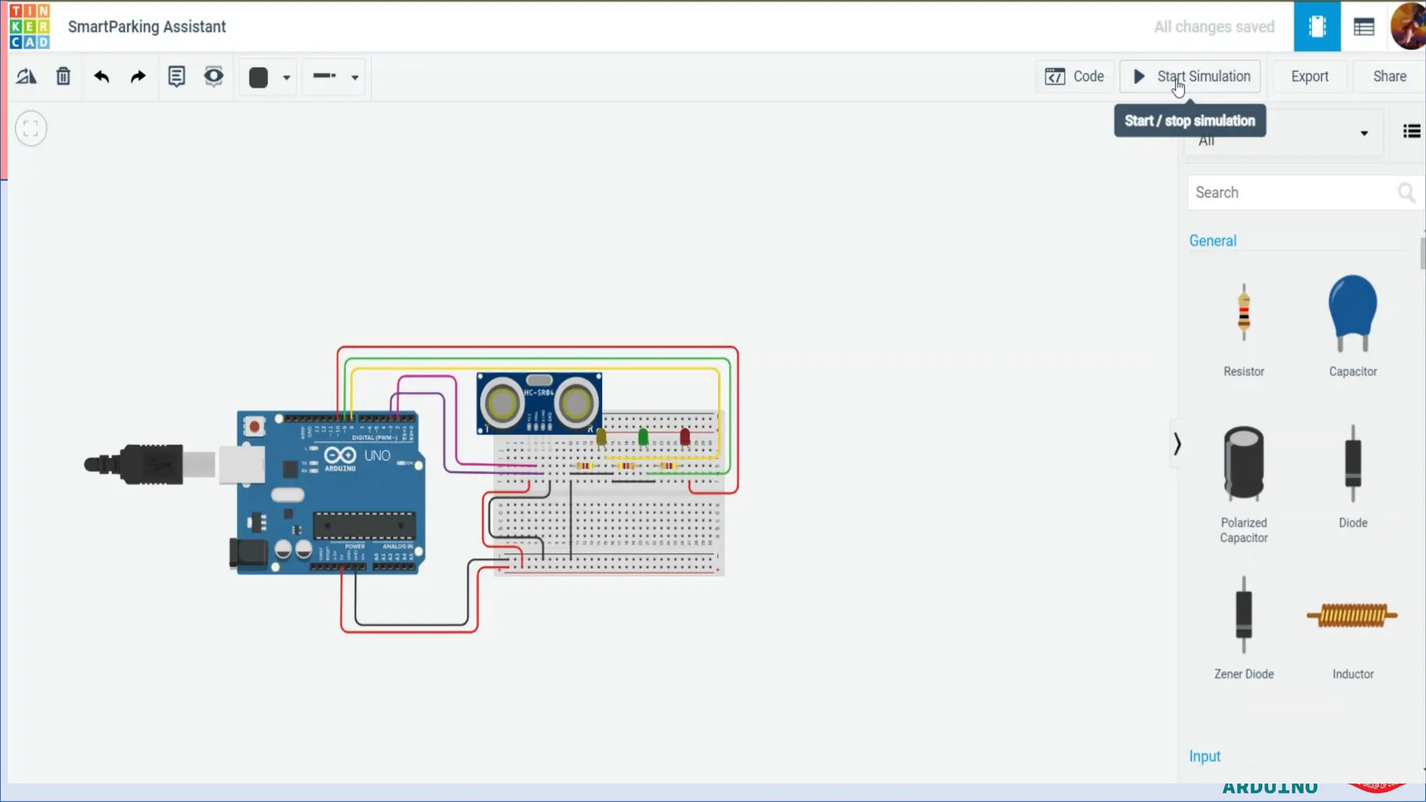This screenshot has width=1426, height=802.
Task: Collapse the components panel chevron
Action: (1177, 444)
